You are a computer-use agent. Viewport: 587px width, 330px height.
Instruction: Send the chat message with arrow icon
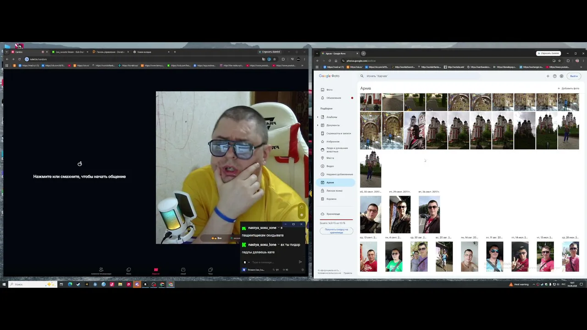300,262
